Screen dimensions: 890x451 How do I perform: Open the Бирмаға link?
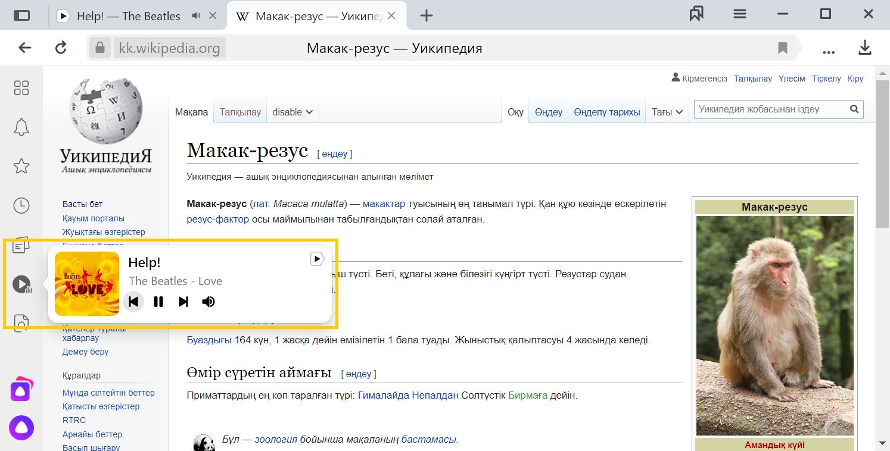[x=528, y=395]
